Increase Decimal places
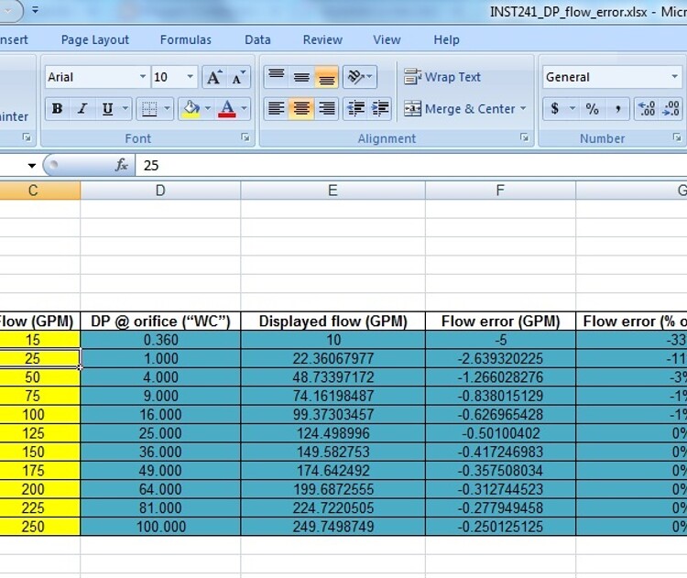 point(647,109)
